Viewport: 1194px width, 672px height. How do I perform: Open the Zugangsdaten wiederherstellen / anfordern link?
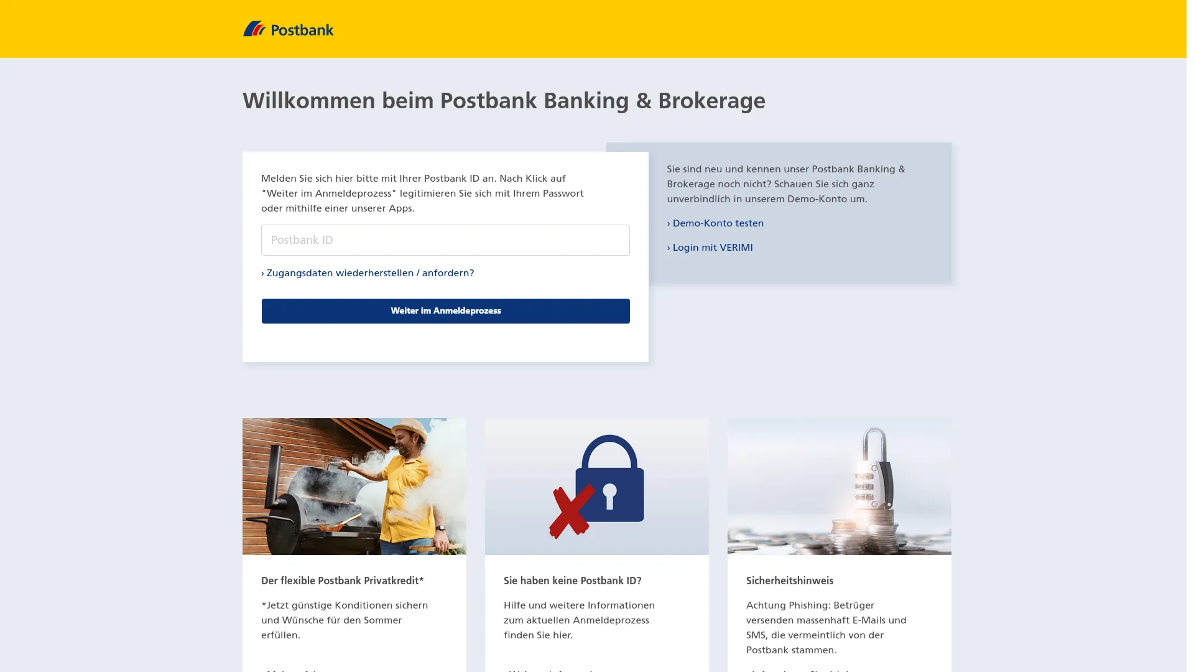368,273
